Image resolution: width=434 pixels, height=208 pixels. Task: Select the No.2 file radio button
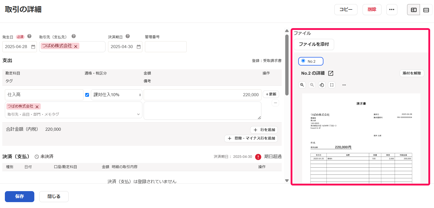(303, 61)
